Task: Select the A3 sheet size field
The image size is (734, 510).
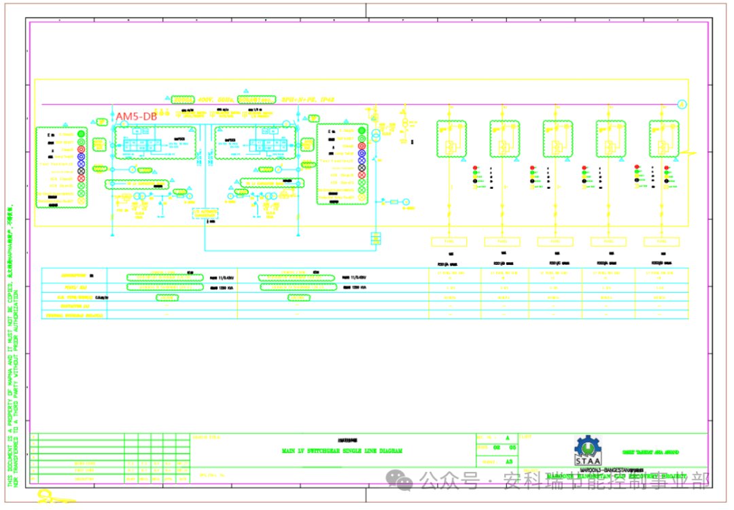Action: click(509, 462)
